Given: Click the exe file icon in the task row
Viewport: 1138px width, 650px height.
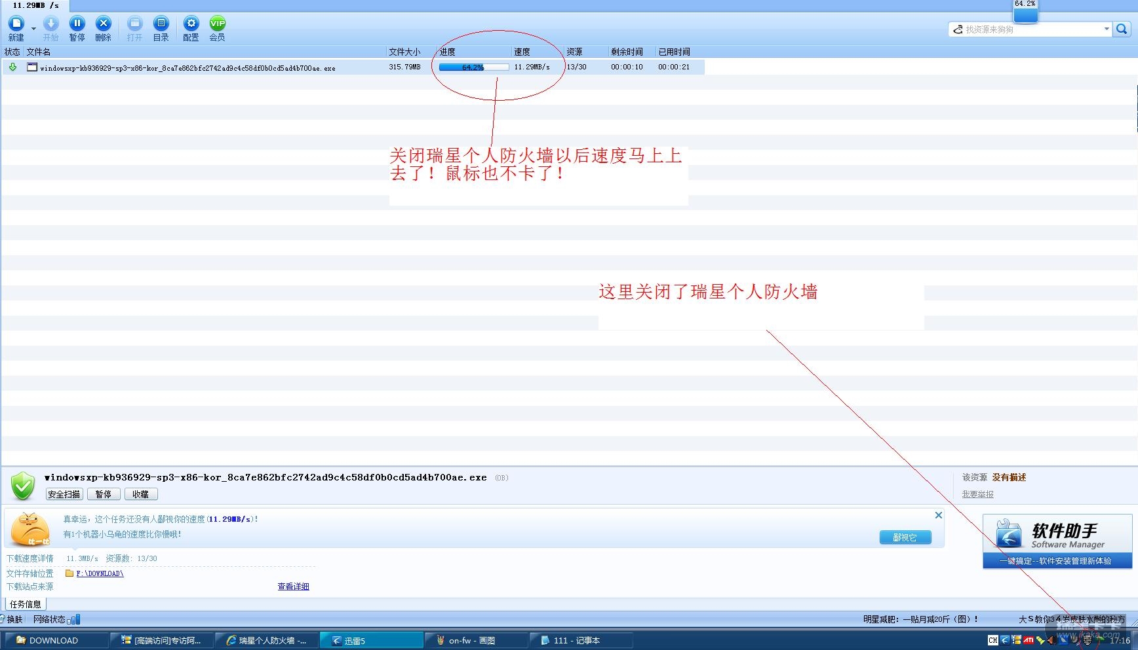Looking at the screenshot, I should click(x=31, y=67).
